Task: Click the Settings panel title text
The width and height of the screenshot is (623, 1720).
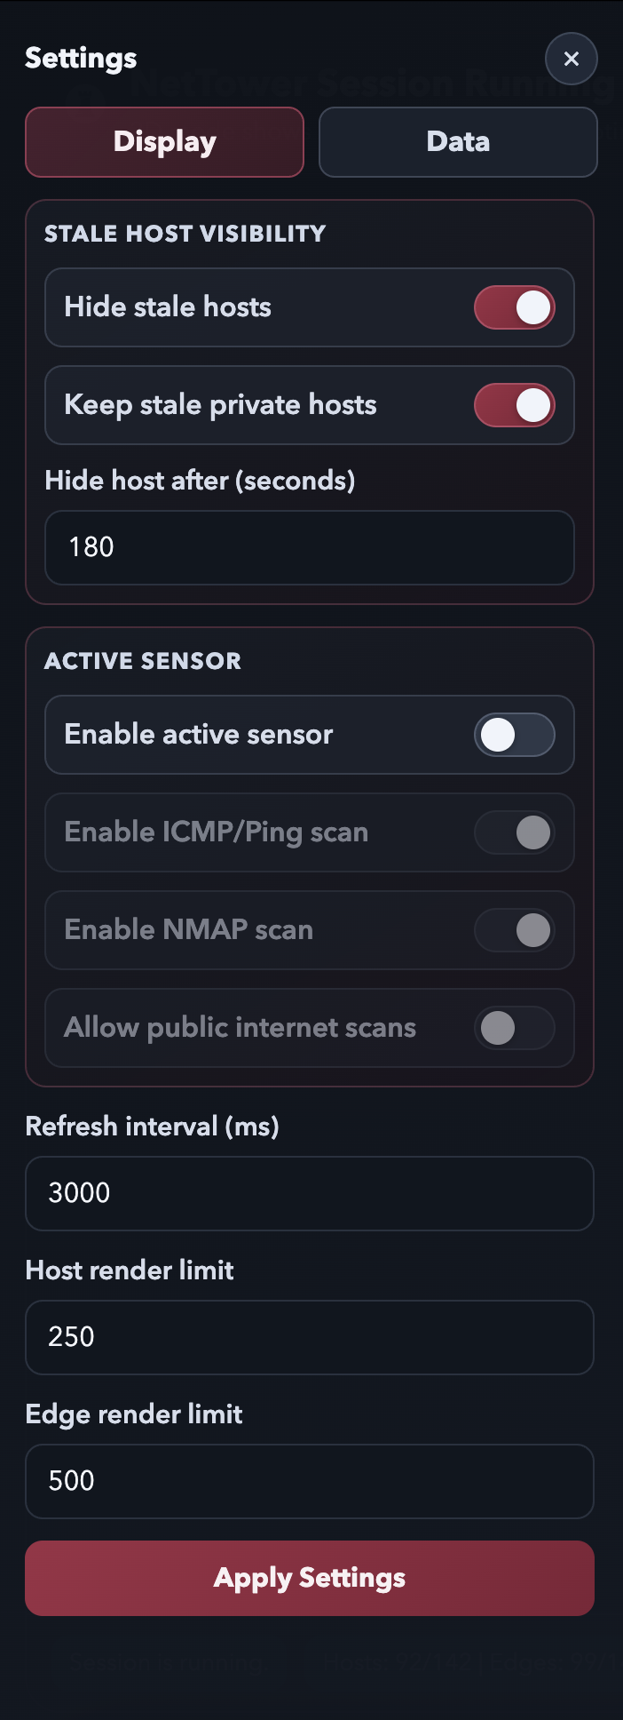Action: [81, 59]
